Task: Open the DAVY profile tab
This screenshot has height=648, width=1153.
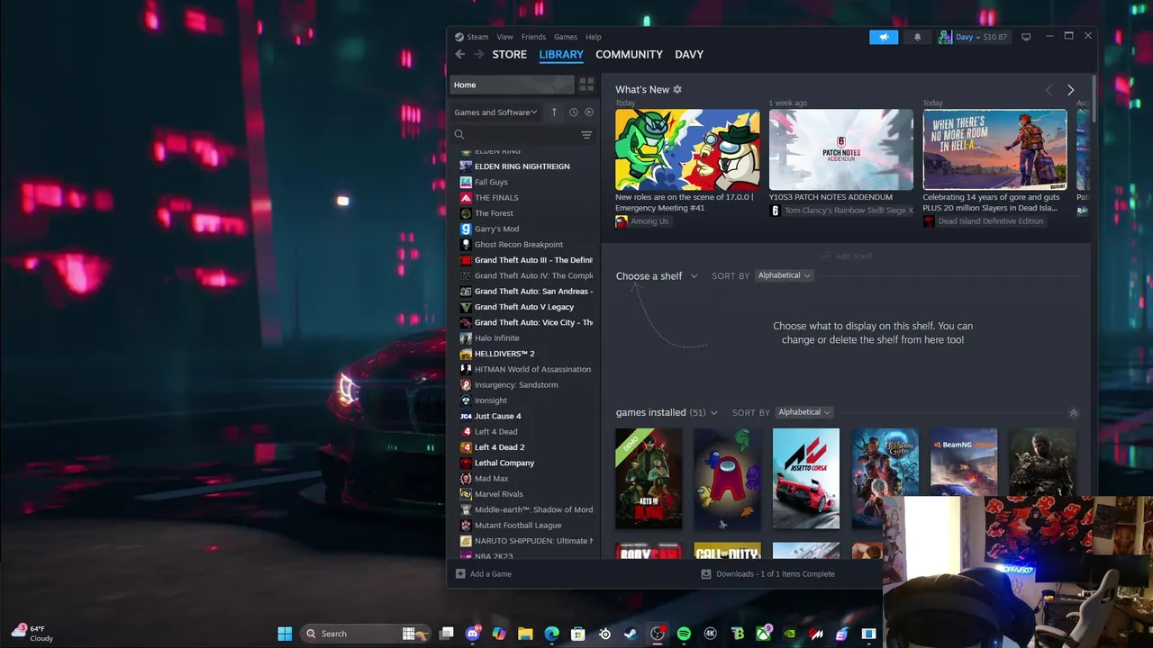Action: [x=689, y=54]
